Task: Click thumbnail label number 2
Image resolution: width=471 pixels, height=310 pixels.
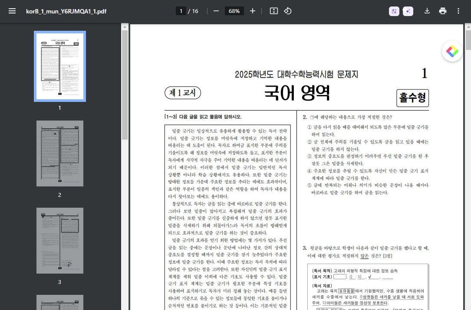Action: coord(59,195)
